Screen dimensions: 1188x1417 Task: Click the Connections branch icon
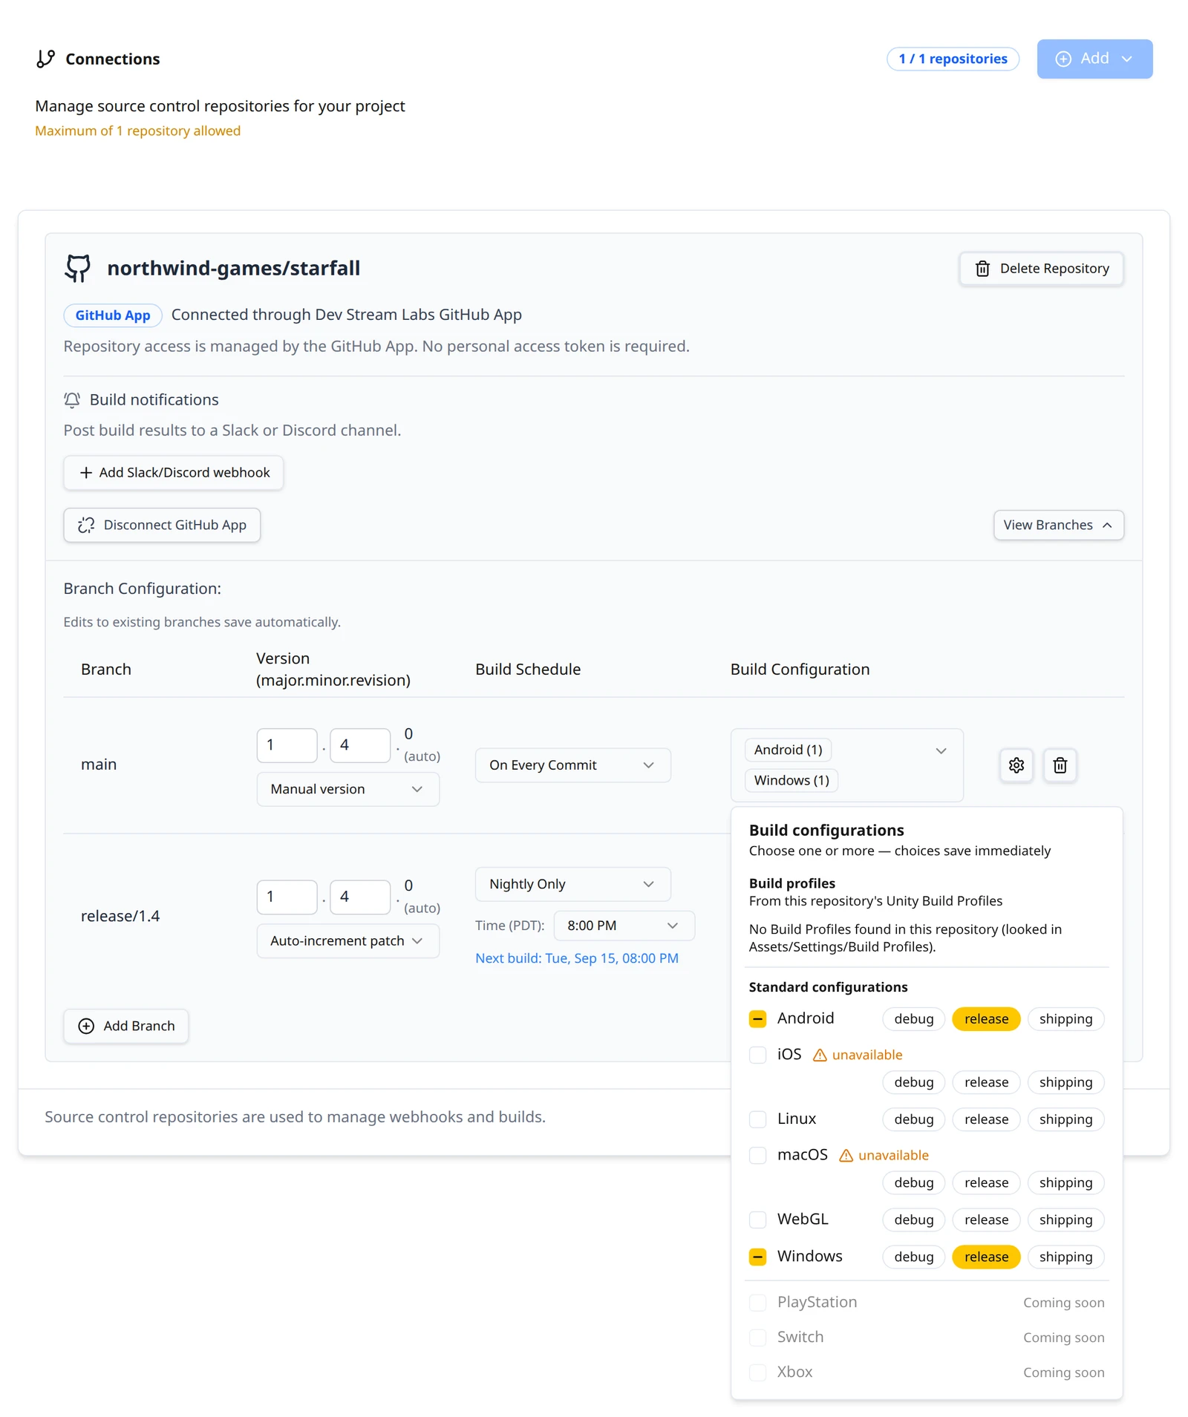[46, 59]
